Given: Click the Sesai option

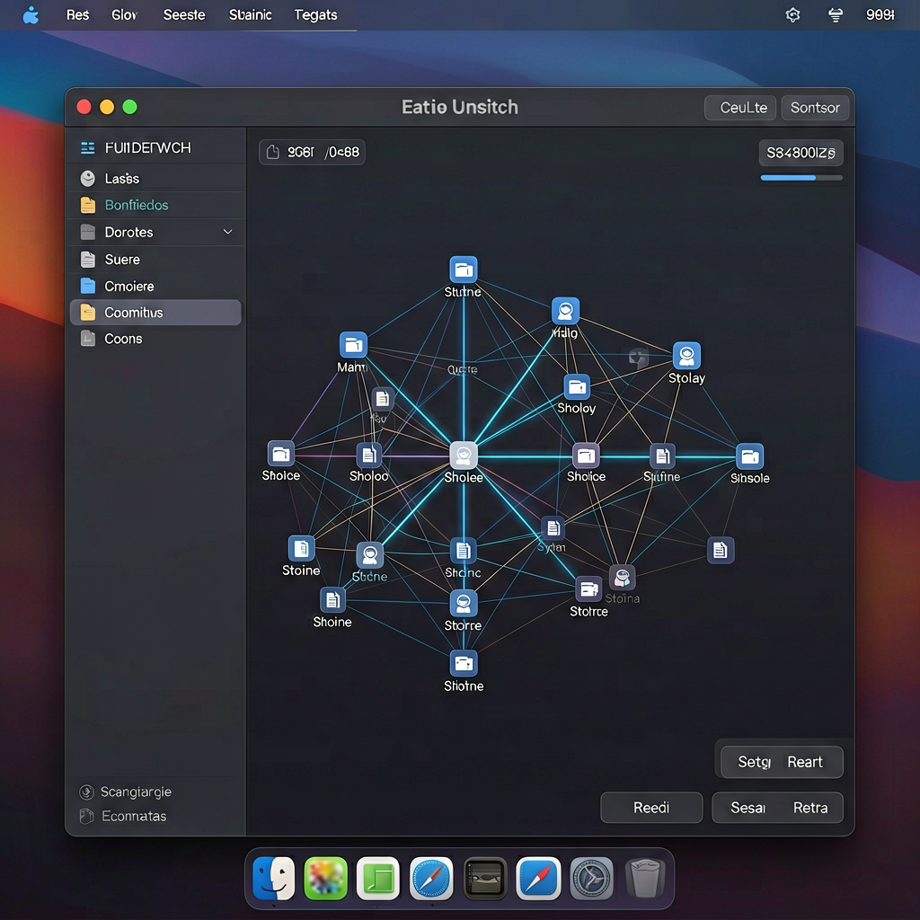Looking at the screenshot, I should pos(747,808).
